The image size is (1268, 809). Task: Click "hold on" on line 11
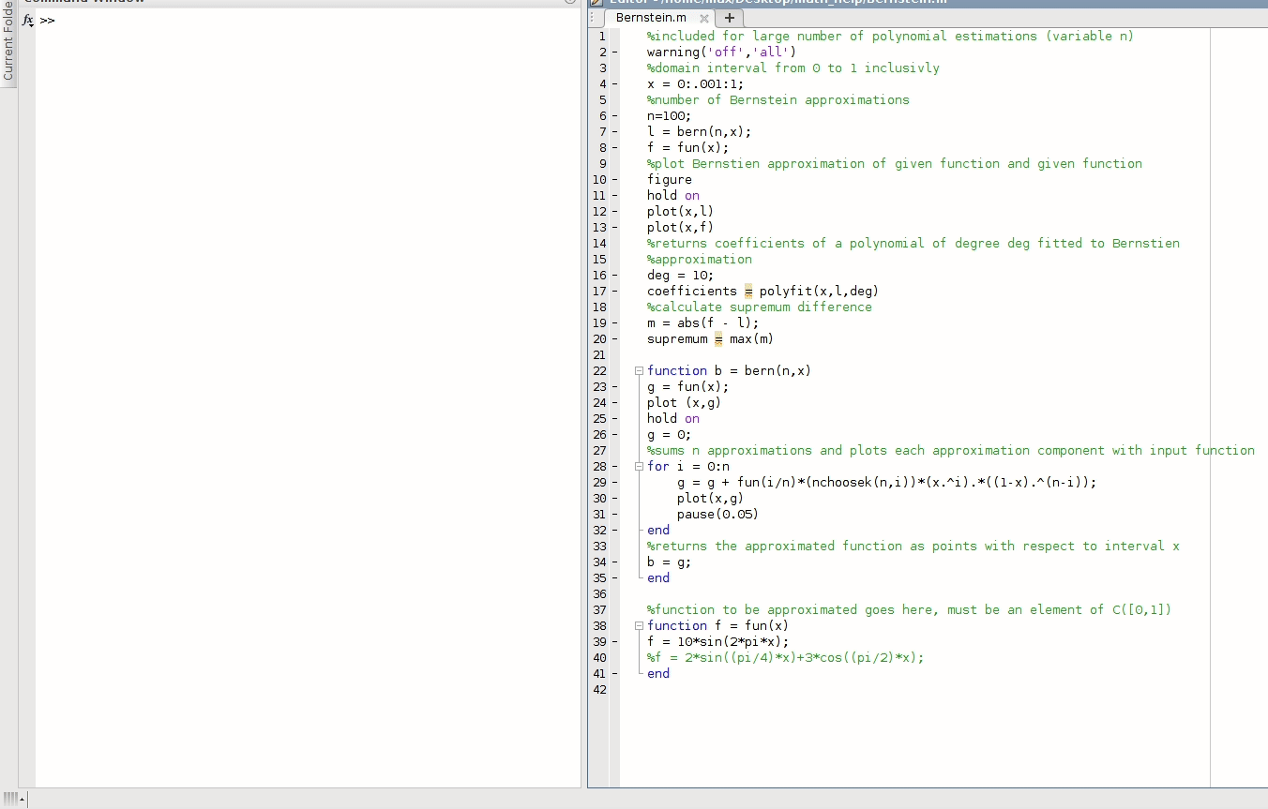673,195
